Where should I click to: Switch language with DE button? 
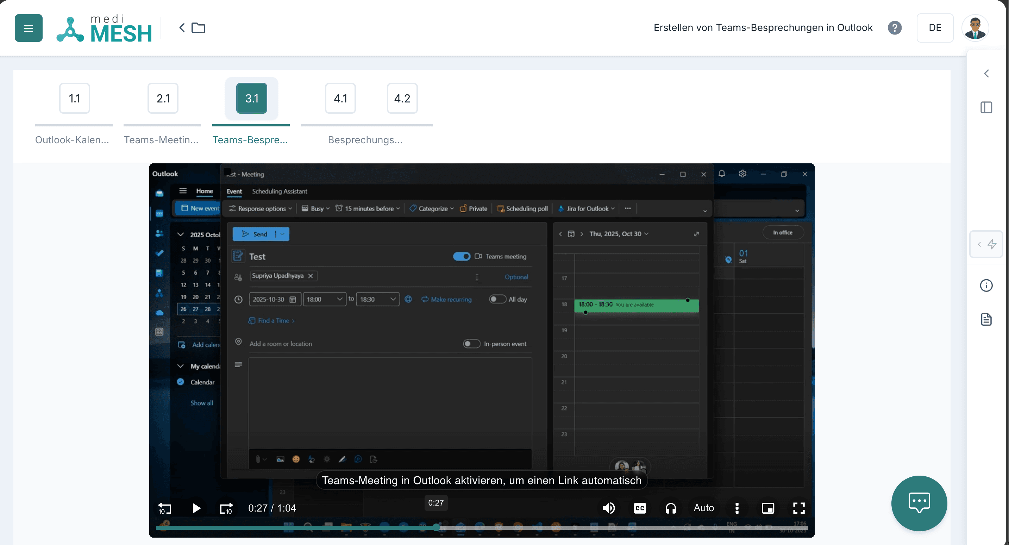[935, 28]
